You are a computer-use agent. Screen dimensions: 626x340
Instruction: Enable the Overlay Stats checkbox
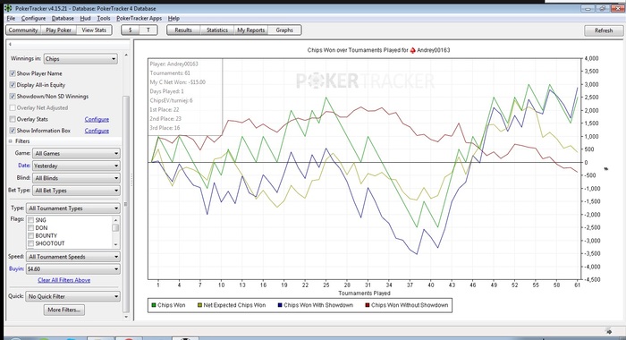(13, 119)
